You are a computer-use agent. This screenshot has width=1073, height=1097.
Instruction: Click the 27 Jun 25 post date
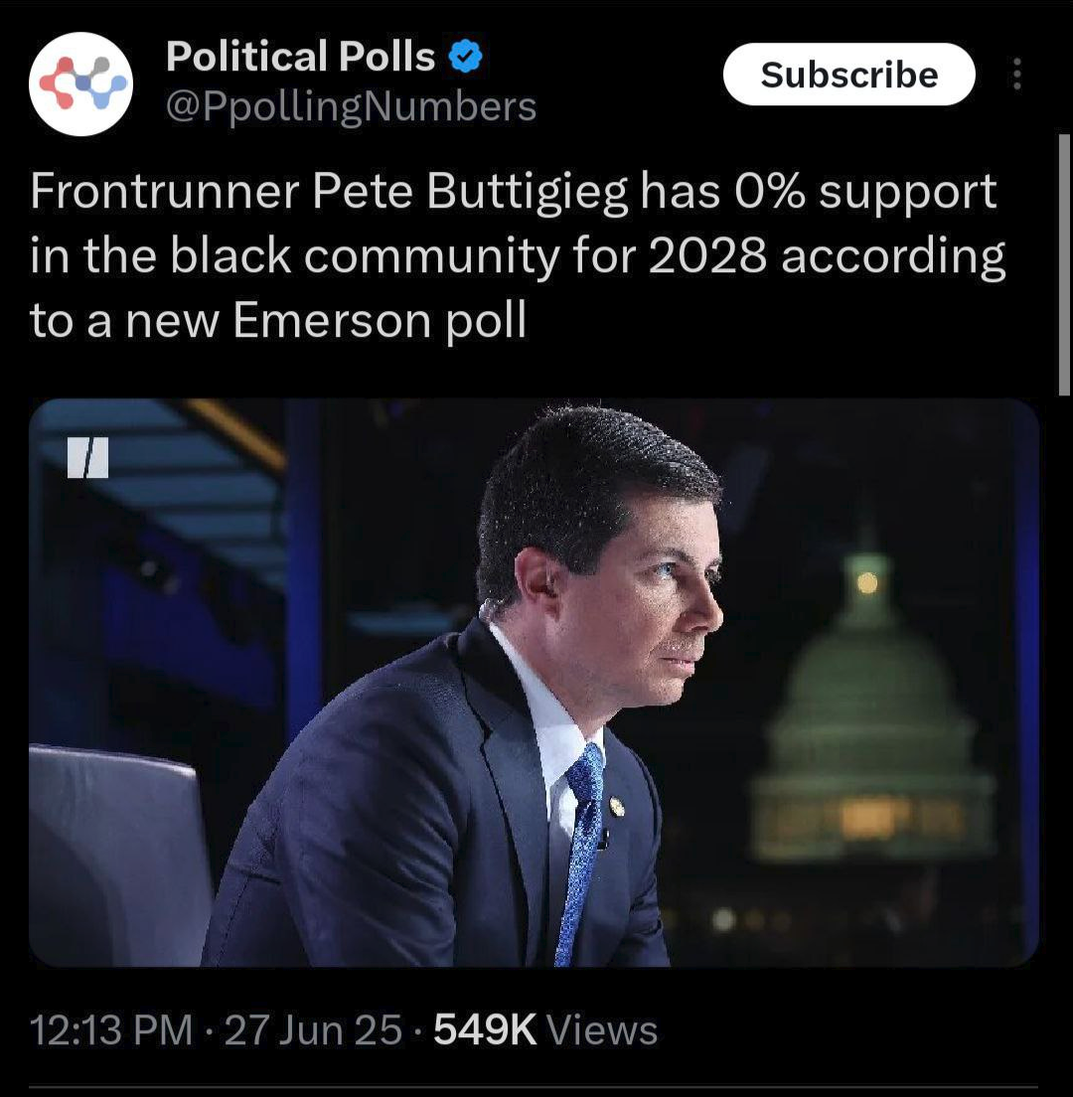tap(313, 1030)
